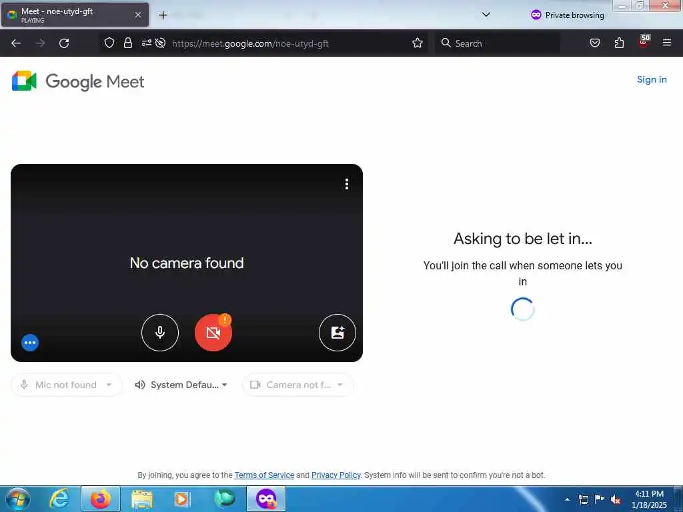Expand the System Default speaker dropdown
This screenshot has height=512, width=683.
(x=181, y=385)
